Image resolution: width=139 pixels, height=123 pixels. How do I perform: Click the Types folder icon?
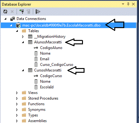point(24,115)
